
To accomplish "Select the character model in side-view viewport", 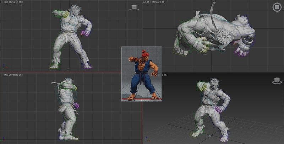I will pos(67,109).
